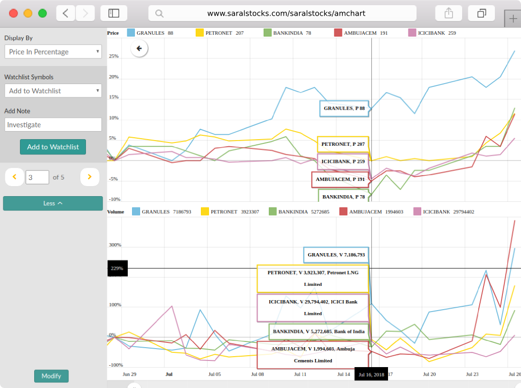This screenshot has height=388, width=521.
Task: Click AMBUJACEM label in the Volume legend
Action: pyautogui.click(x=366, y=212)
